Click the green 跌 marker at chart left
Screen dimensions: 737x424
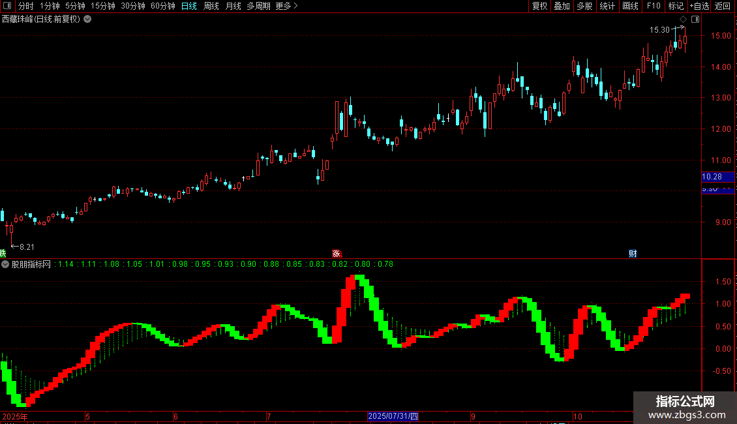3,253
